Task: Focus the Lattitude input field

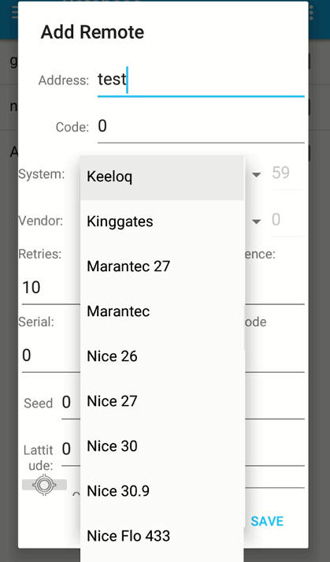Action: 71,450
